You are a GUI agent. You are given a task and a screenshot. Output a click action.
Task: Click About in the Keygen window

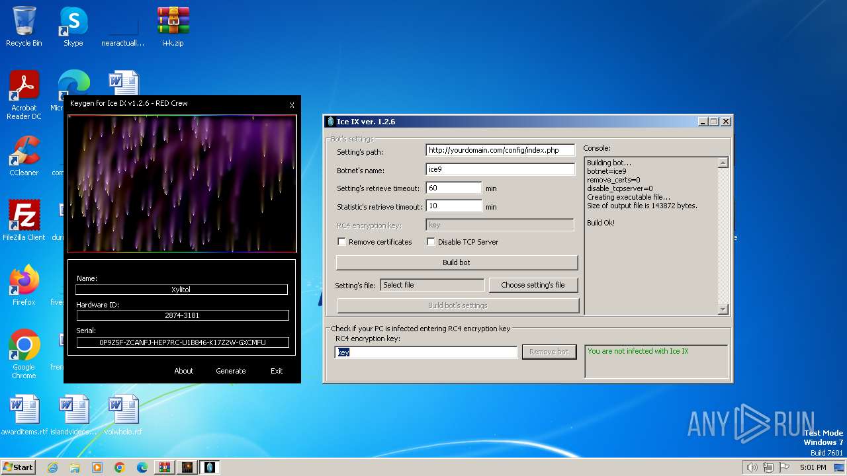(184, 371)
